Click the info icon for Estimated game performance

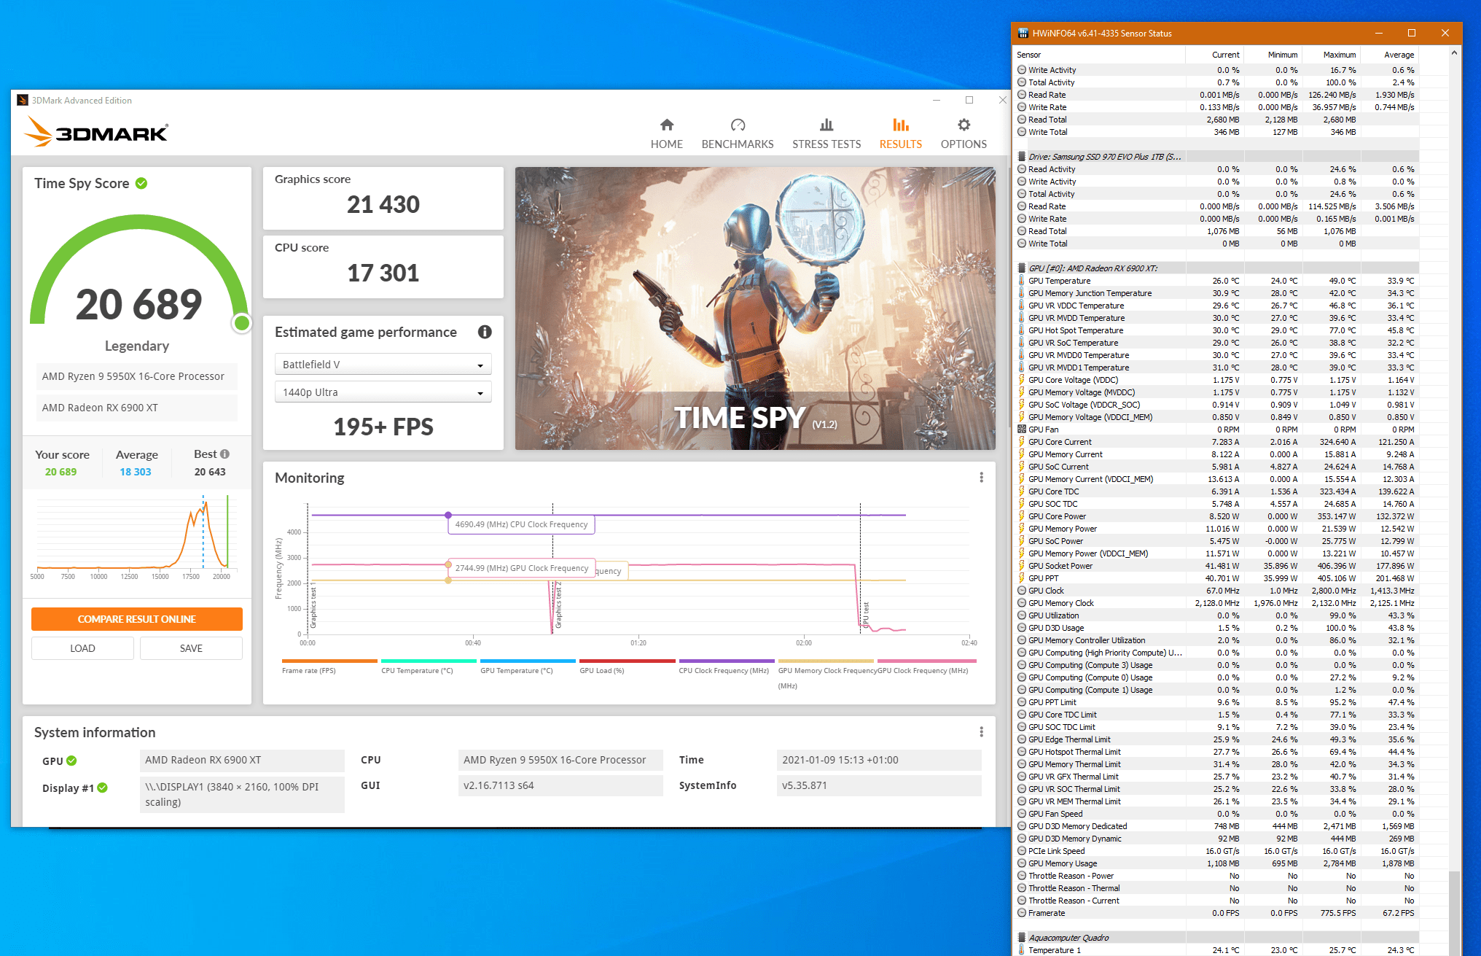click(x=485, y=332)
